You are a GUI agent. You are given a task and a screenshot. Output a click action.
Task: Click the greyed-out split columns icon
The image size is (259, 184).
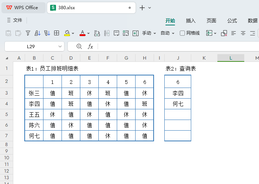(107, 33)
